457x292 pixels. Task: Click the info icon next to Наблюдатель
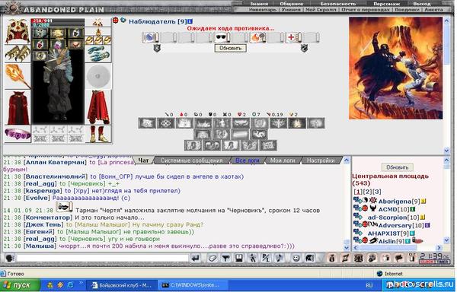[x=190, y=21]
